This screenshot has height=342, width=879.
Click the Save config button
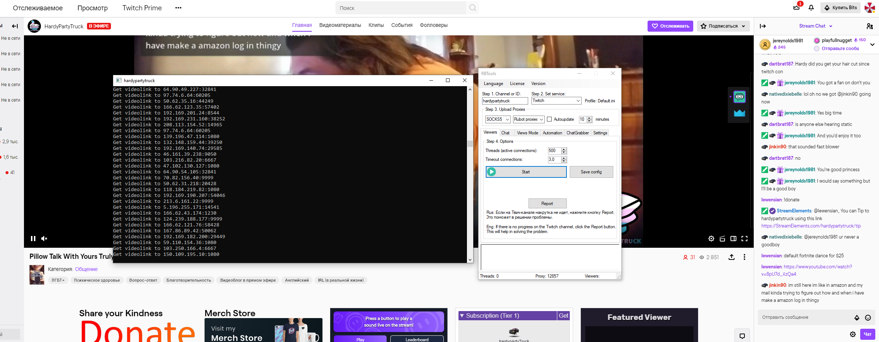pyautogui.click(x=591, y=172)
